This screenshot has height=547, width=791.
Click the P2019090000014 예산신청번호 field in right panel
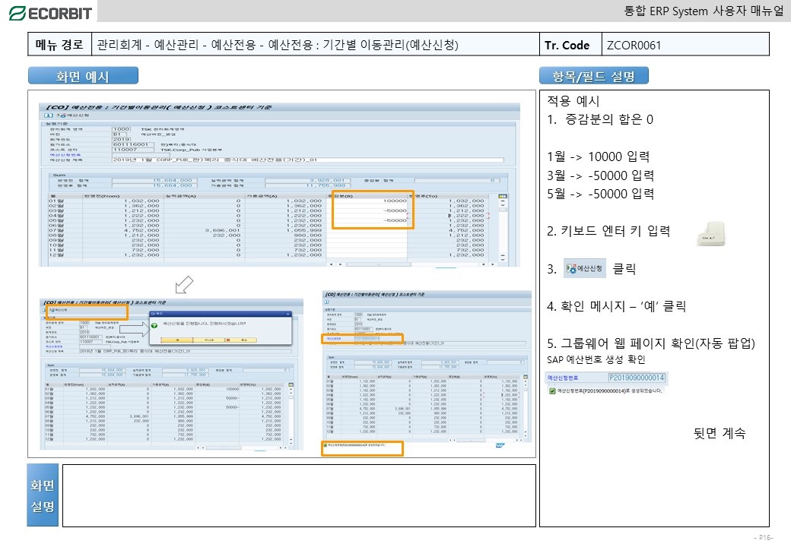point(637,378)
